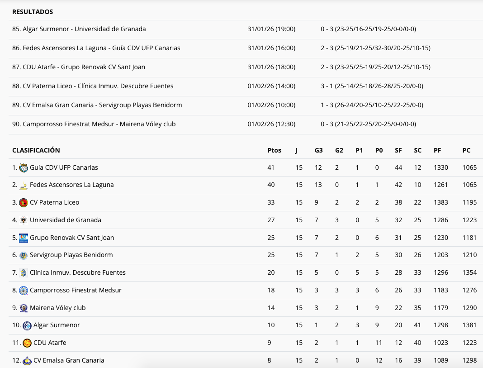Click the Guía CDV UFP Canarias team logo
483x368 pixels.
pyautogui.click(x=24, y=168)
